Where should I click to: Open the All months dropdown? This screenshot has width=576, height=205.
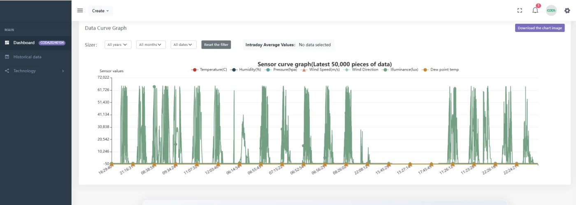click(x=151, y=45)
